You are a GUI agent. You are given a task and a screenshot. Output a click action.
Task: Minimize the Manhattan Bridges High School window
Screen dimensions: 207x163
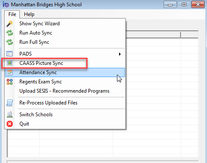(170, 5)
